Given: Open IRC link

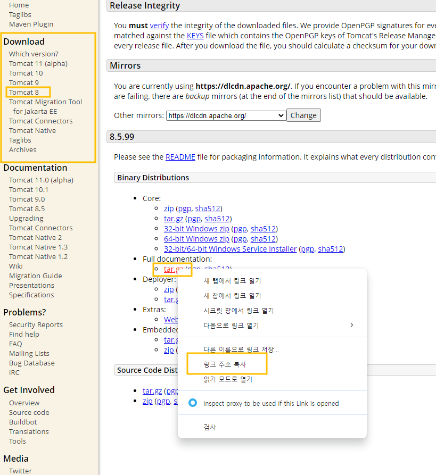Looking at the screenshot, I should pos(14,373).
